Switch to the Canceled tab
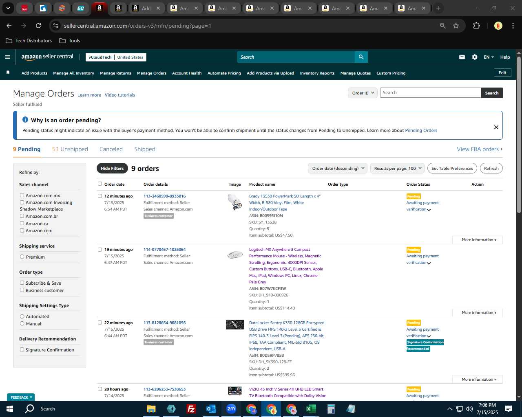Image resolution: width=522 pixels, height=417 pixels. [111, 149]
